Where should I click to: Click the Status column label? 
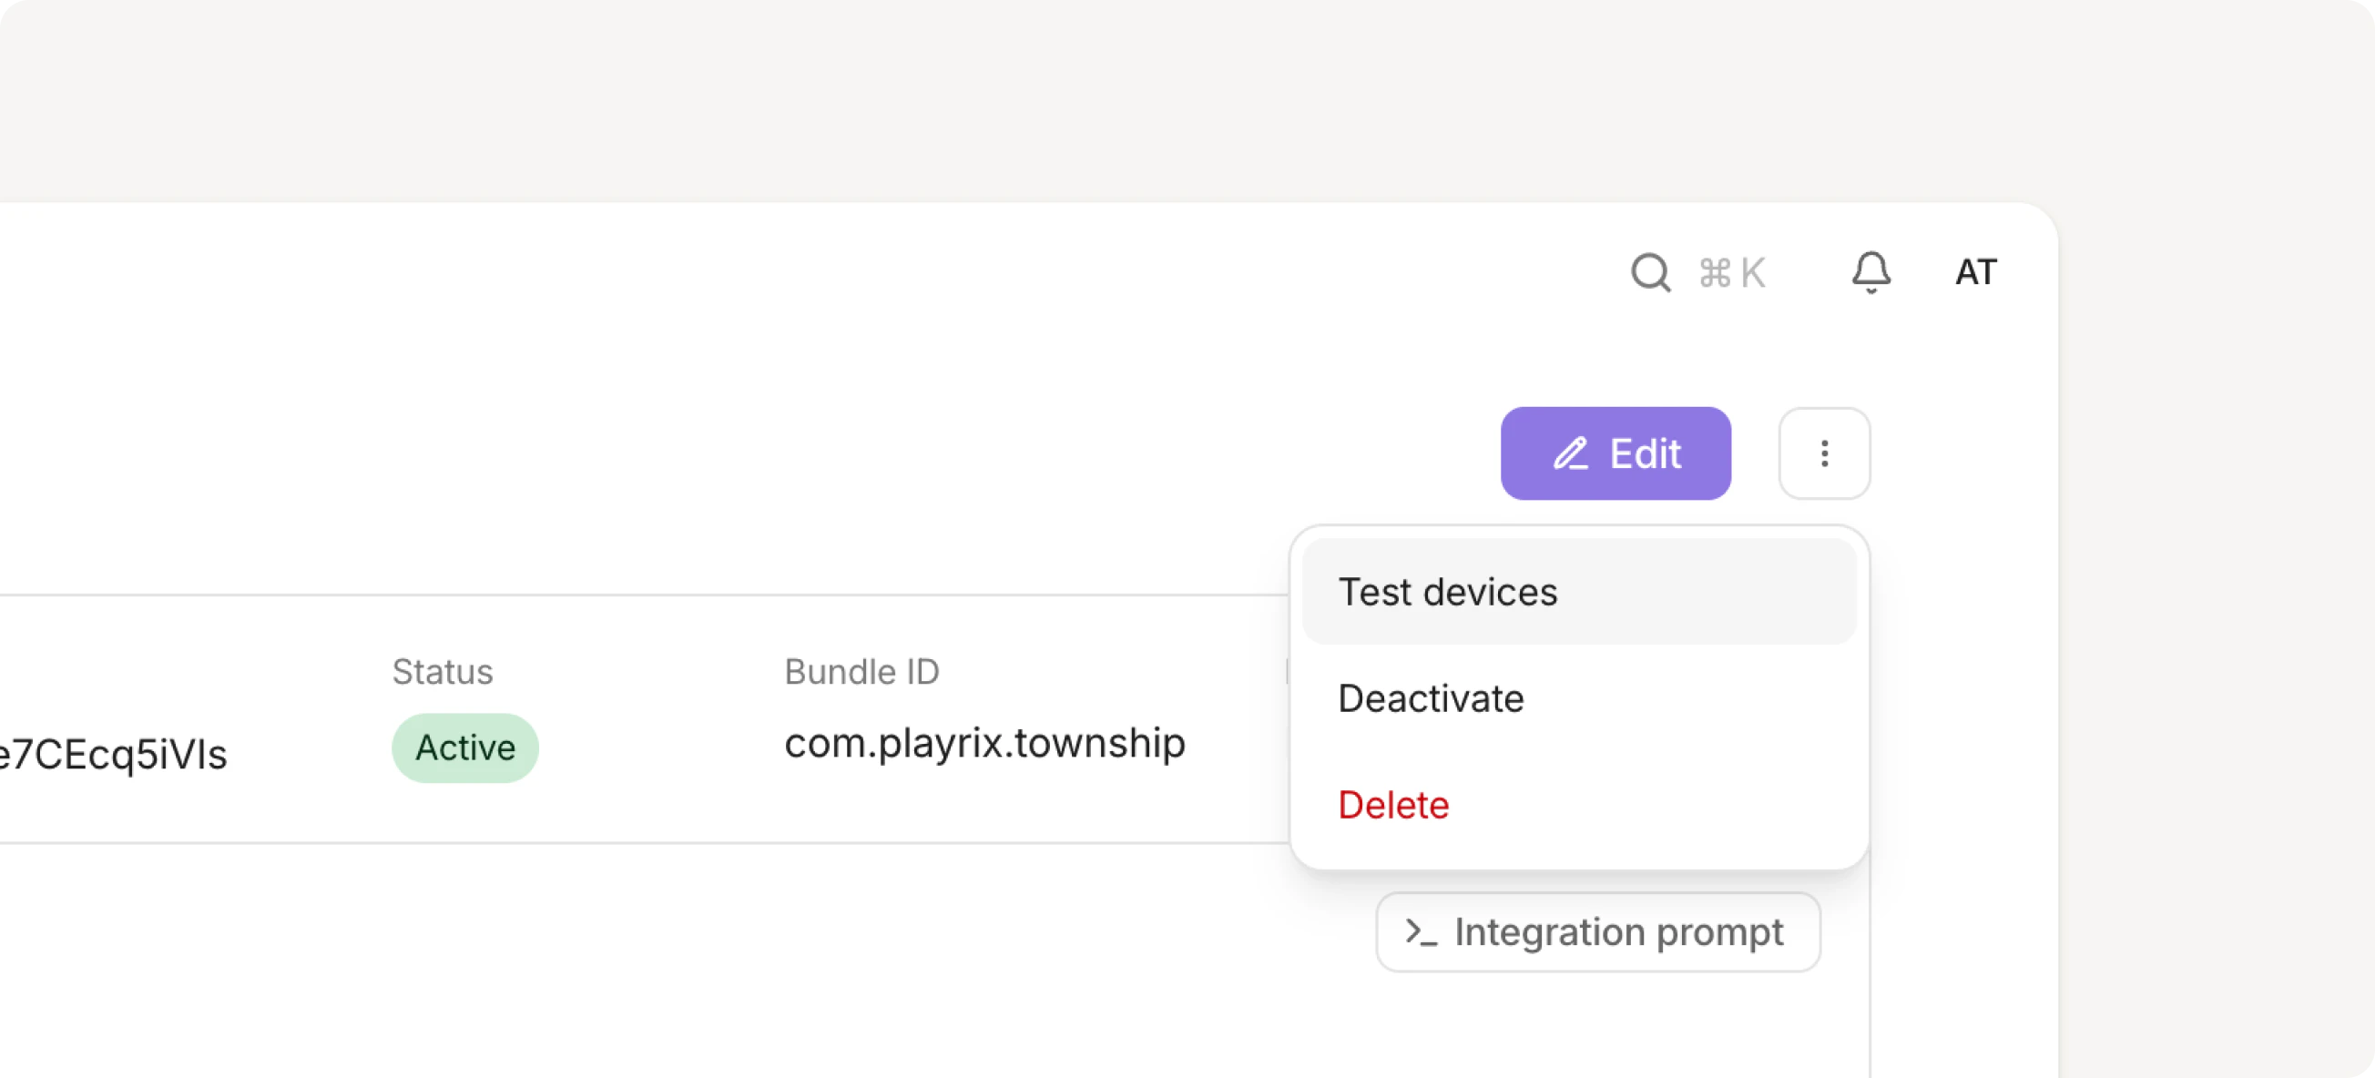(443, 671)
